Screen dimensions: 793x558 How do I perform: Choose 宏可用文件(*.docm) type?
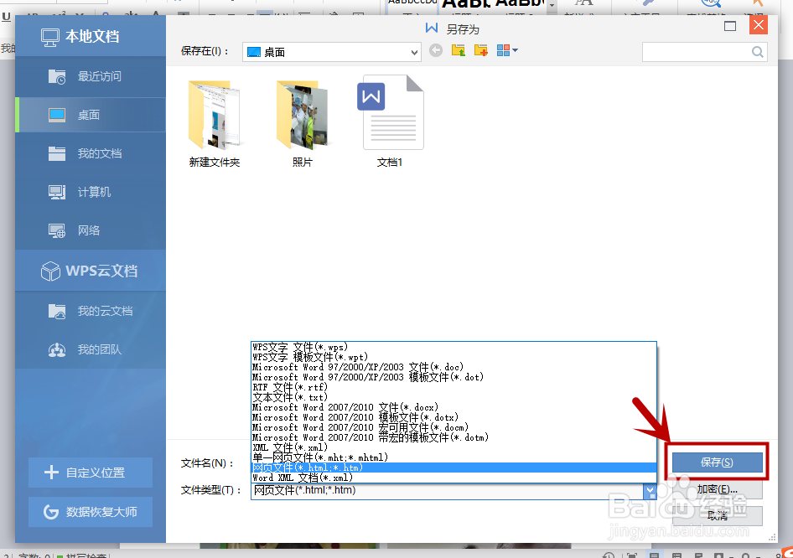point(454,427)
